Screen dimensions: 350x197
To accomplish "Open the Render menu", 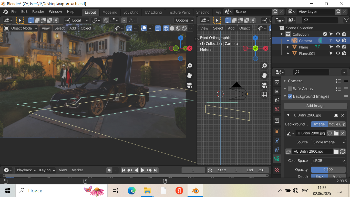I will [38, 12].
